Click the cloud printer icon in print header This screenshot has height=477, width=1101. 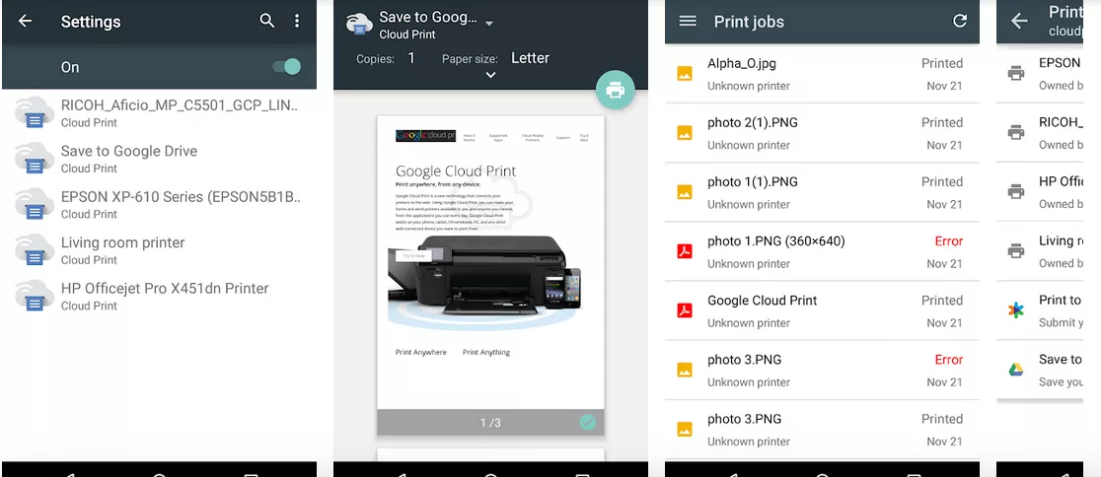(x=359, y=24)
